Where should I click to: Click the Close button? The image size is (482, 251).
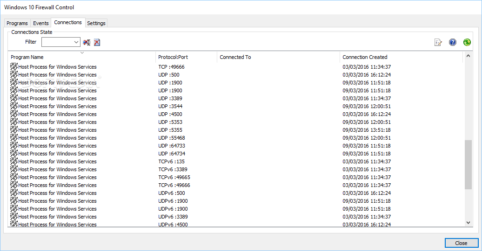(x=461, y=243)
